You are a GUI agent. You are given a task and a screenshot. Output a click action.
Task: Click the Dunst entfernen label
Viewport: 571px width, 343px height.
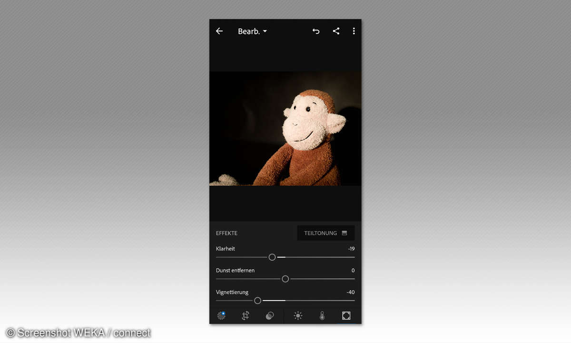tap(235, 271)
